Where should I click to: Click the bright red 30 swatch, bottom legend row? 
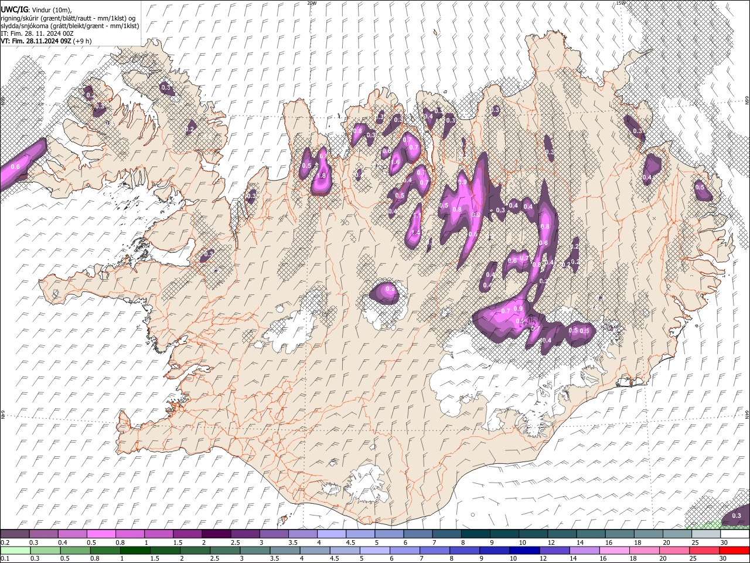tap(735, 550)
